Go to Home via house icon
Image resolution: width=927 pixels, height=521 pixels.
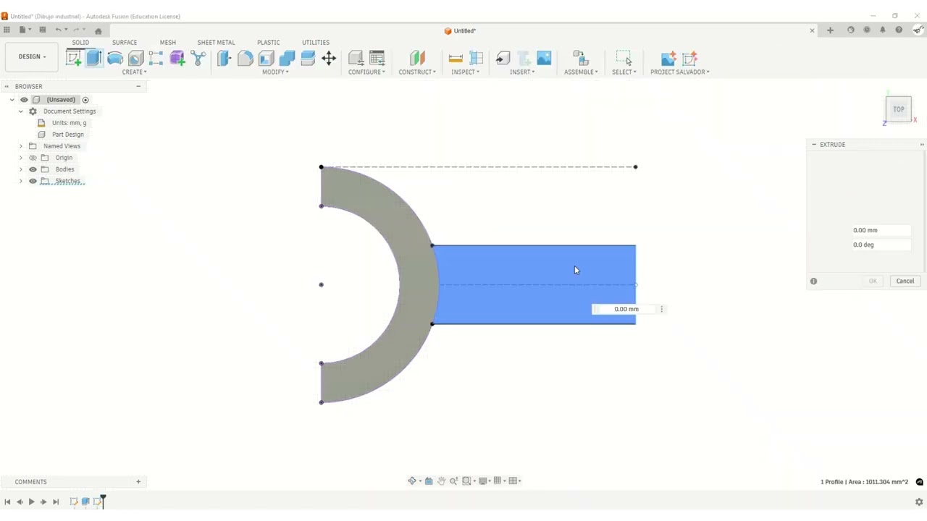coord(98,30)
